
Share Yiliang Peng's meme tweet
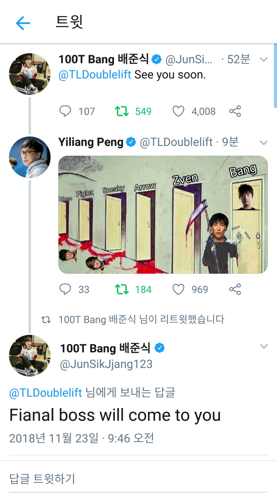[235, 289]
